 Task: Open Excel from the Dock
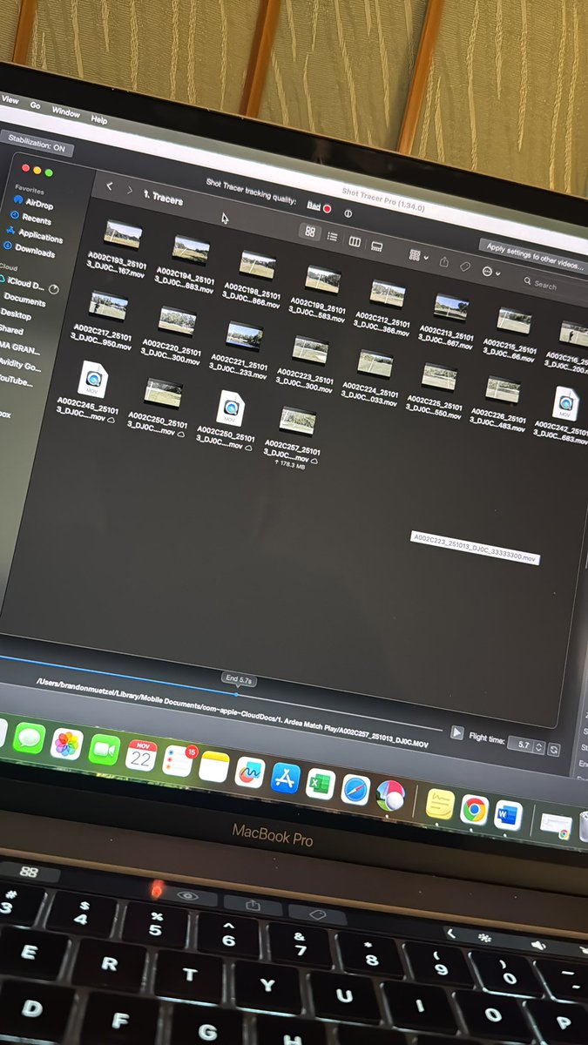[x=321, y=784]
